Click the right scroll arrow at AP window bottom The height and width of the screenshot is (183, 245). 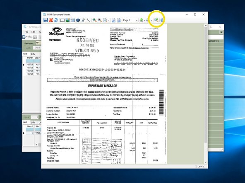tap(222, 150)
